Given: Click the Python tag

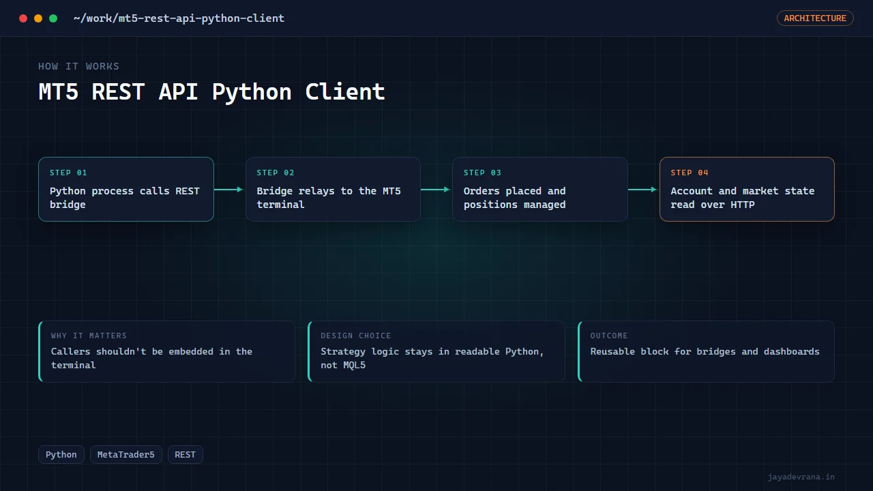Looking at the screenshot, I should [x=61, y=455].
